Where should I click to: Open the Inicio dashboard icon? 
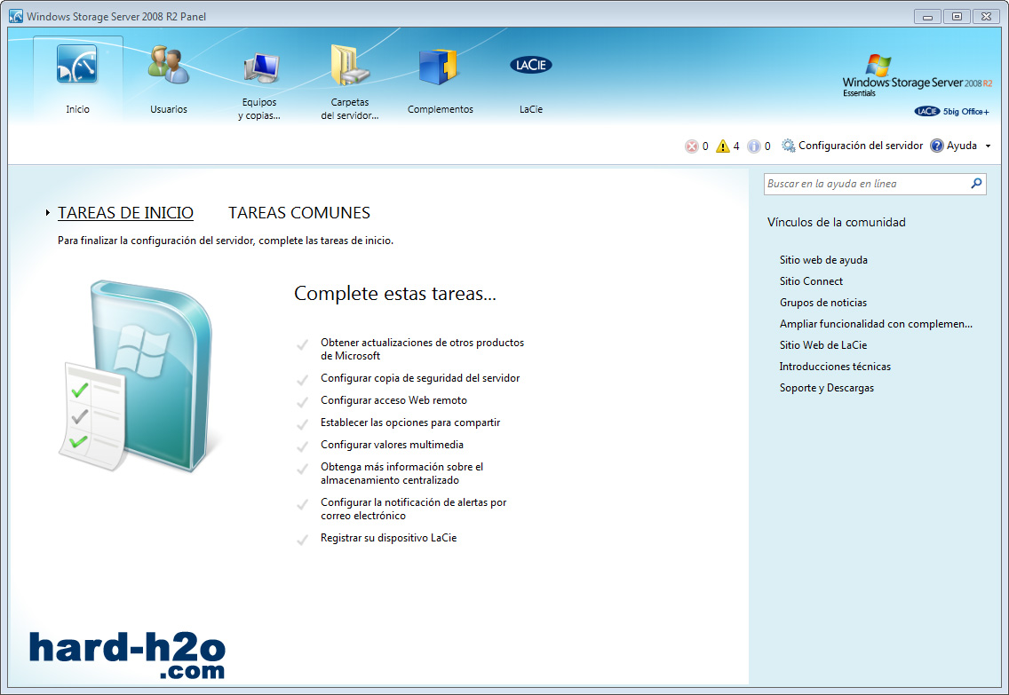pos(77,64)
